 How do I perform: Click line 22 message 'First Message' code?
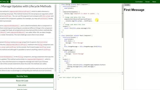pyautogui.click(x=74, y=43)
